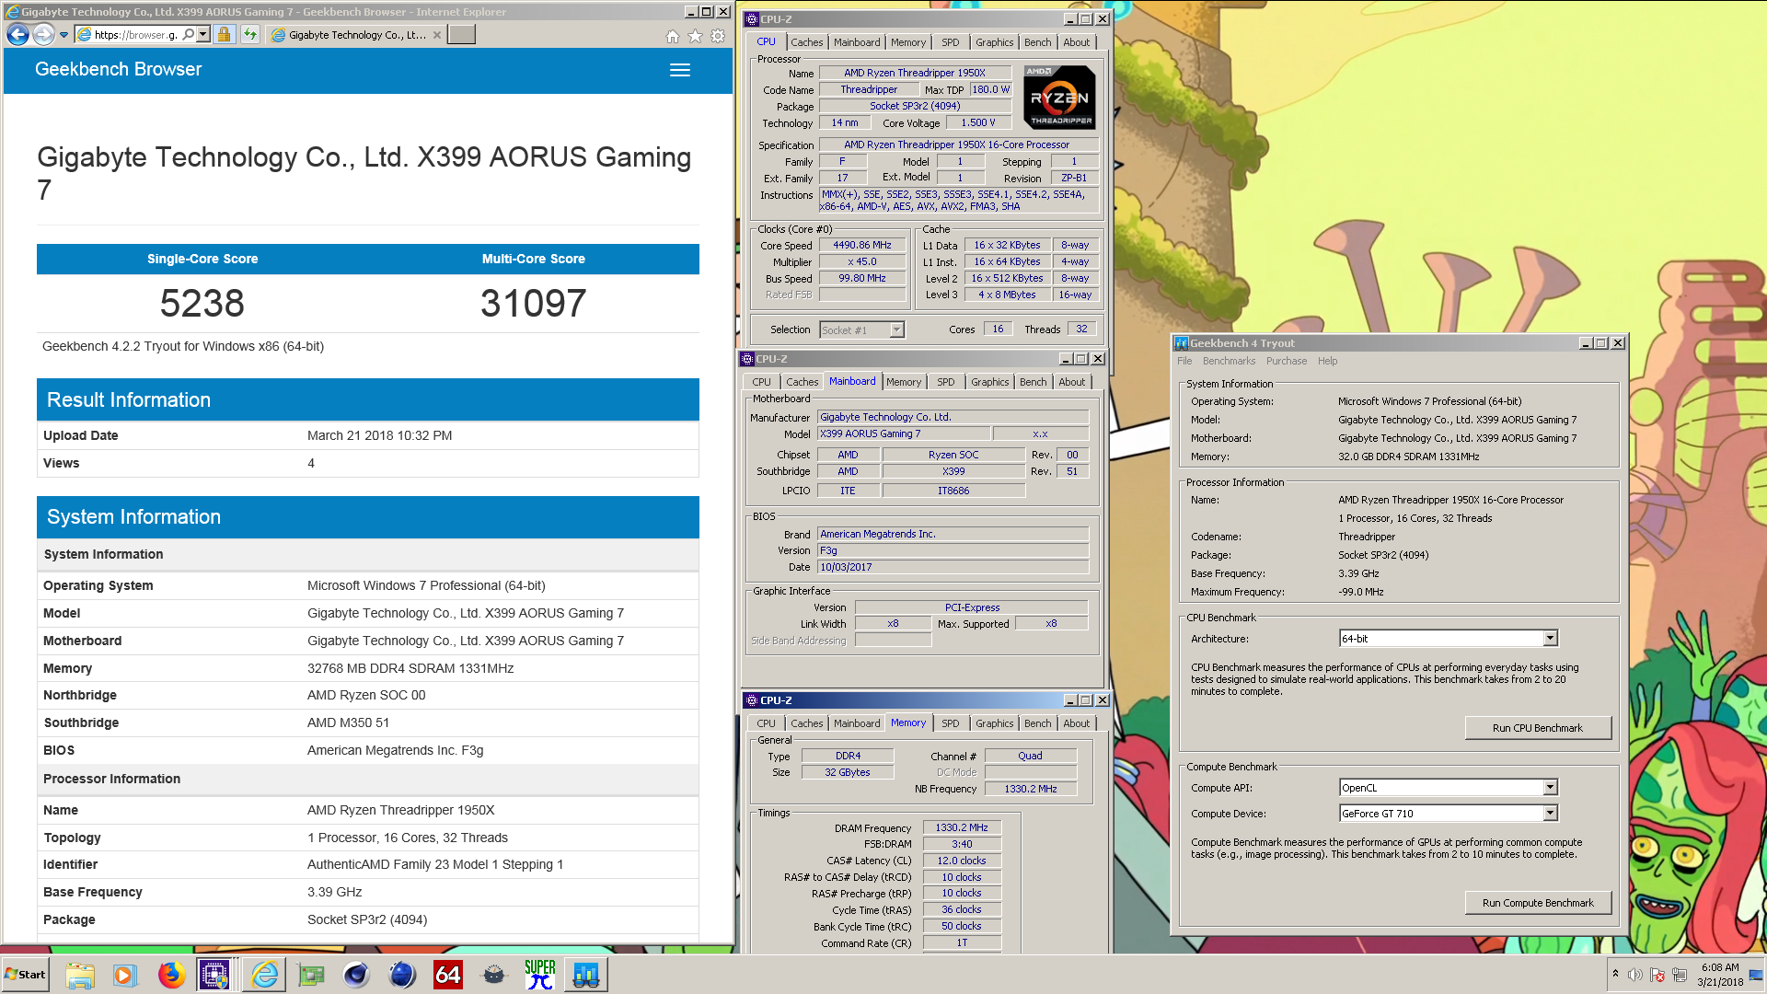Open the Caches tab in top CPU-Z window
This screenshot has width=1767, height=994.
[807, 42]
